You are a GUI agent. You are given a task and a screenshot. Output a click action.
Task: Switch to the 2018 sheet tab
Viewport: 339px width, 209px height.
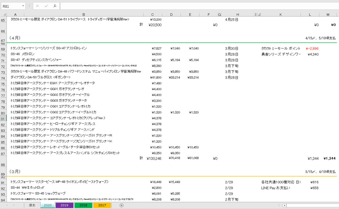(83, 205)
